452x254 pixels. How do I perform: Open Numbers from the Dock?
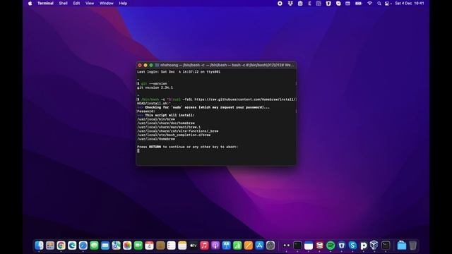(x=237, y=246)
